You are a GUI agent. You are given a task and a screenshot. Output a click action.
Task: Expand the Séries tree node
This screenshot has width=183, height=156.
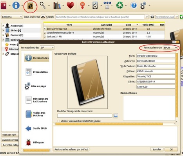(3, 30)
